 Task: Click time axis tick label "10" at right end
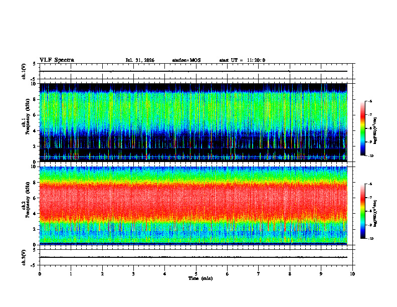click(352, 274)
